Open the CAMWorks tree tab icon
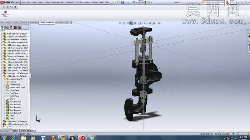This screenshot has height=140, width=250. tap(20, 27)
